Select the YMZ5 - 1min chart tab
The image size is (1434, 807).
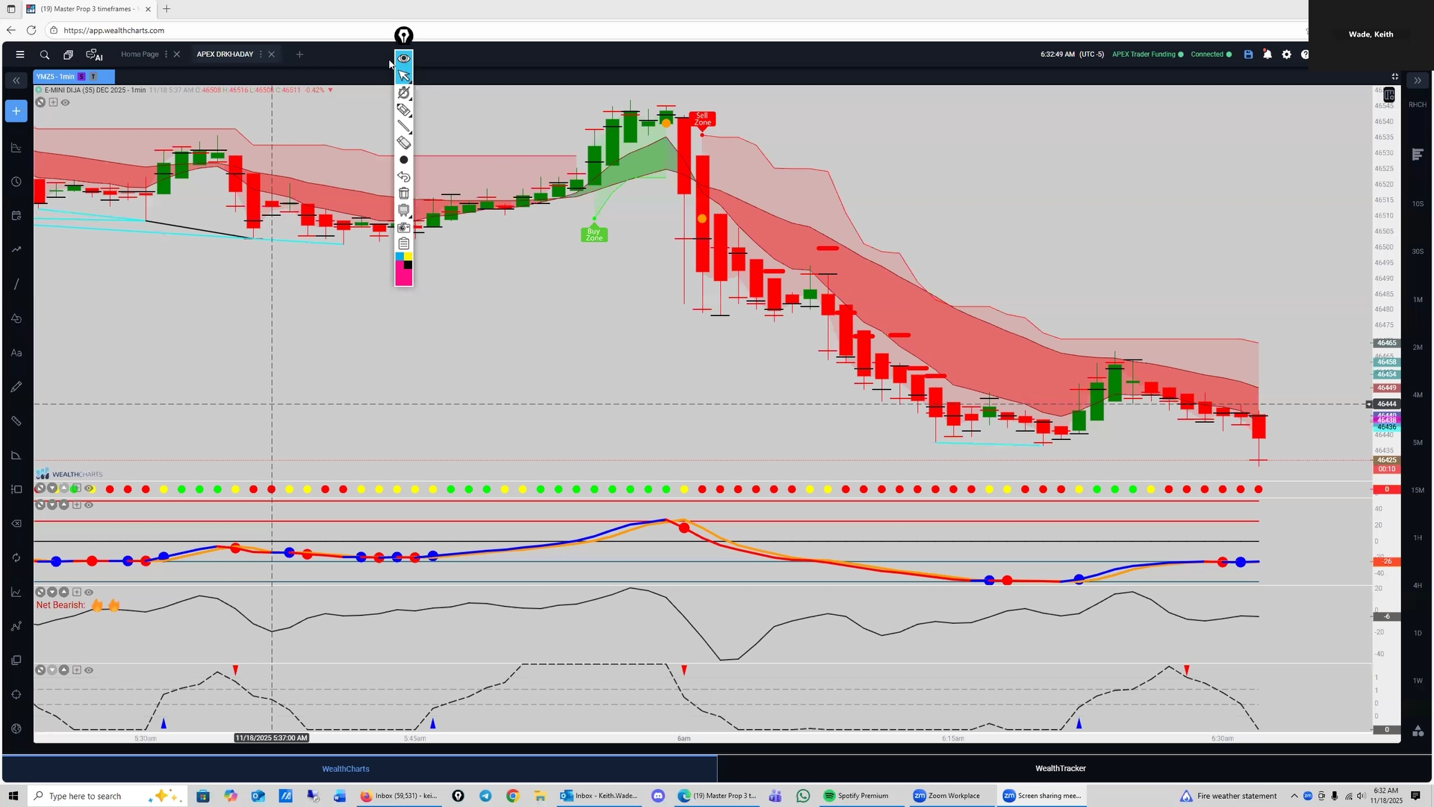click(x=56, y=76)
